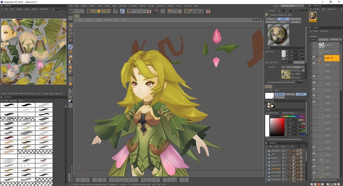Click the lock icon in the attribute Mode bar

tap(300, 11)
